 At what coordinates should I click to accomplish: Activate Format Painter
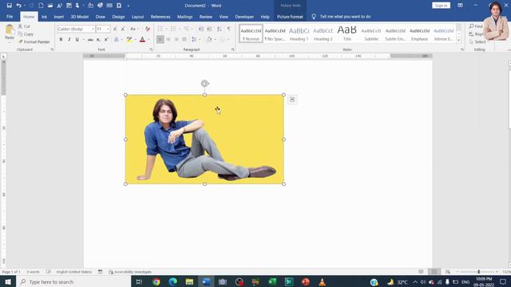point(34,41)
